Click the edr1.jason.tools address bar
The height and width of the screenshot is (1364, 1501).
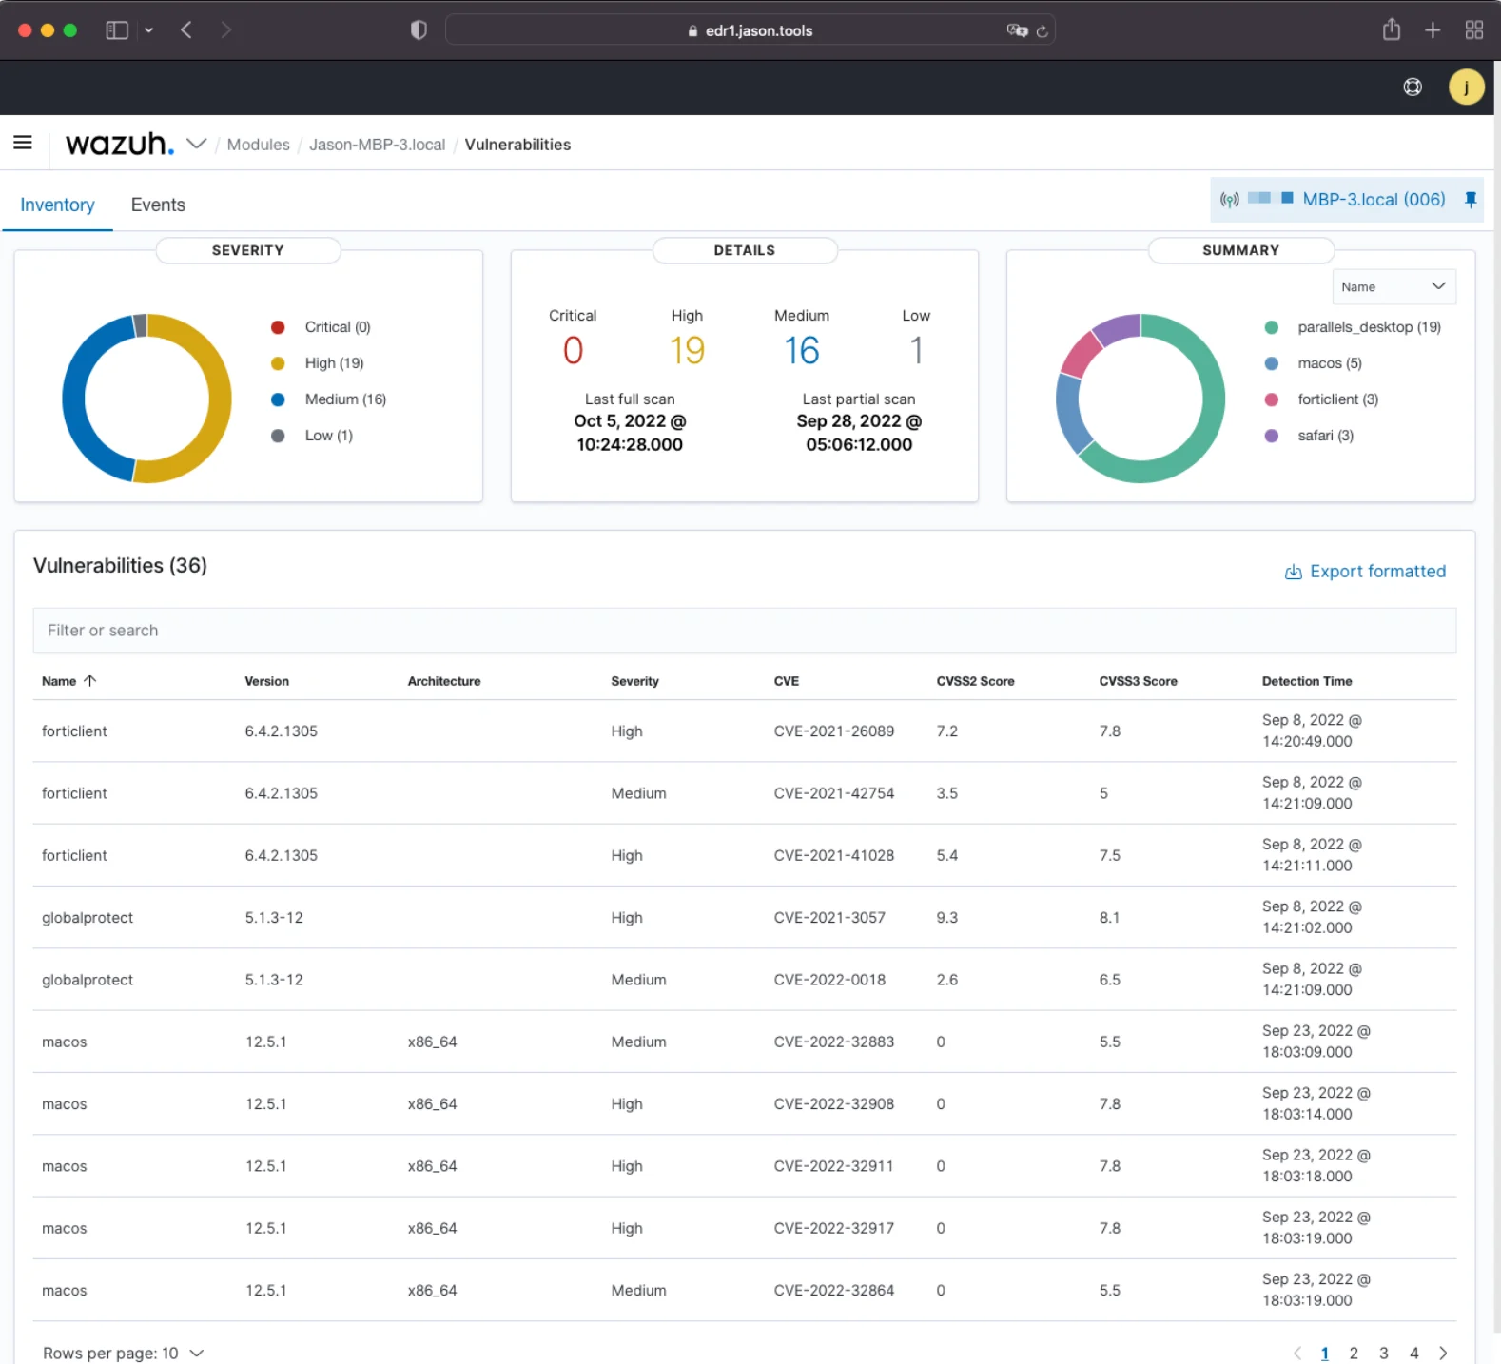750,30
